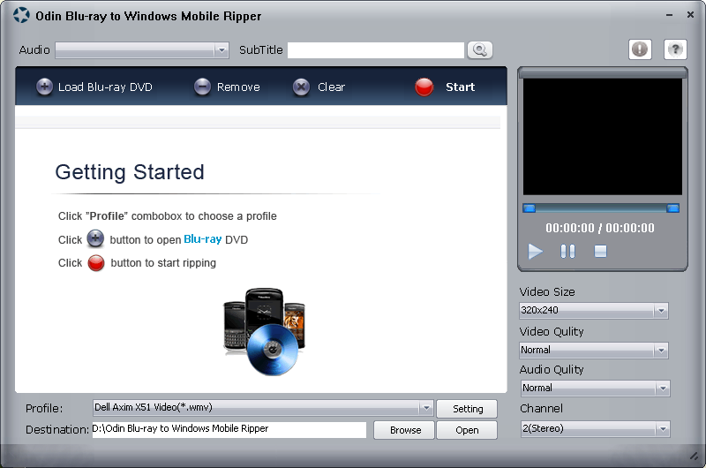Click the Load Blu-ray DVD label
Screen dimensions: 706x468
pyautogui.click(x=105, y=87)
